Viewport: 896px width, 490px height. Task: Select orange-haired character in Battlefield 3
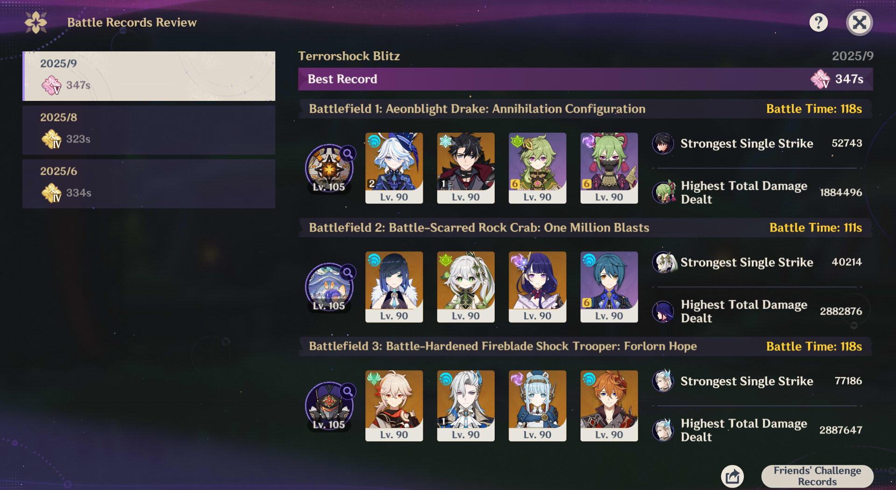coord(609,405)
